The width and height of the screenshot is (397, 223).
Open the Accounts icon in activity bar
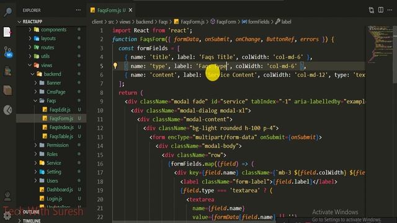[x=7, y=196]
